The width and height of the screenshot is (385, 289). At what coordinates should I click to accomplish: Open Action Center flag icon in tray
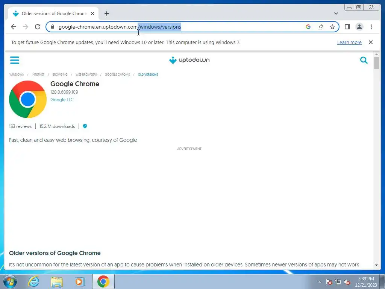tap(329, 282)
